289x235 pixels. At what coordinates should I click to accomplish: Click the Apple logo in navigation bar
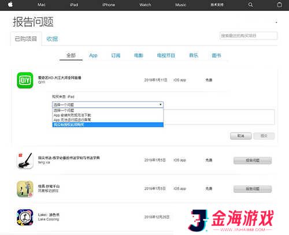point(10,5)
